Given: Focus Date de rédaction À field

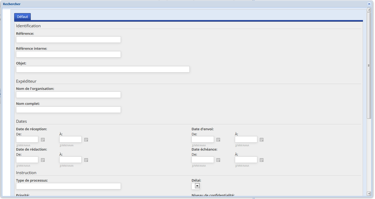Looking at the screenshot, I should pos(70,160).
